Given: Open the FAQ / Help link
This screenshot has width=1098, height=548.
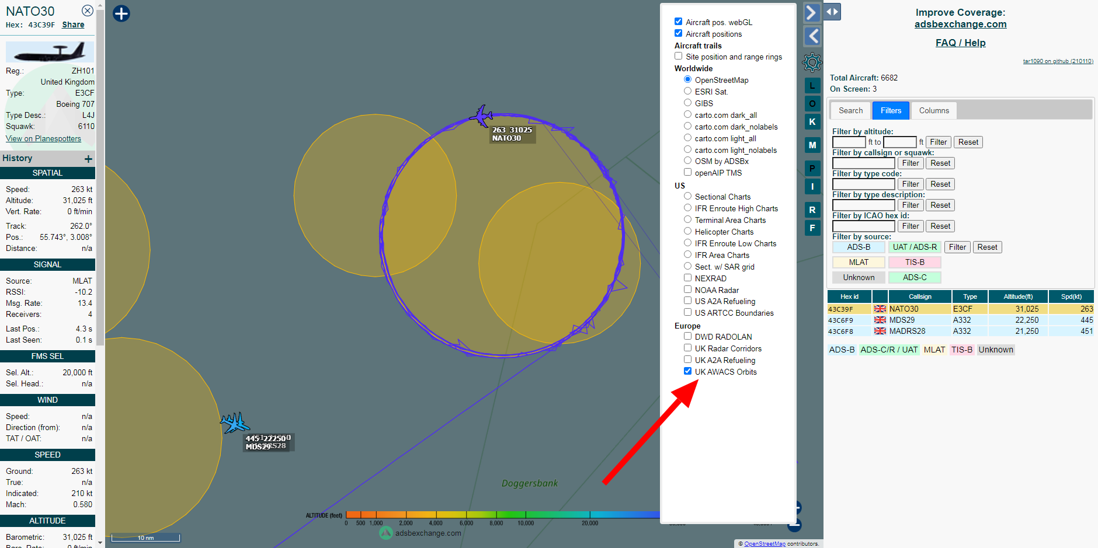Looking at the screenshot, I should [x=960, y=43].
